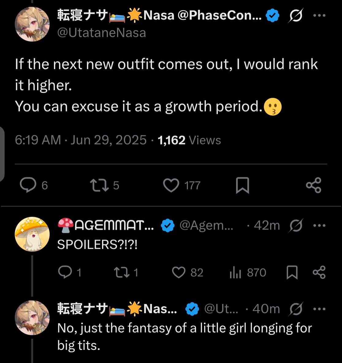Bookmark the SPOILERS reply
The image size is (342, 363).
(292, 272)
